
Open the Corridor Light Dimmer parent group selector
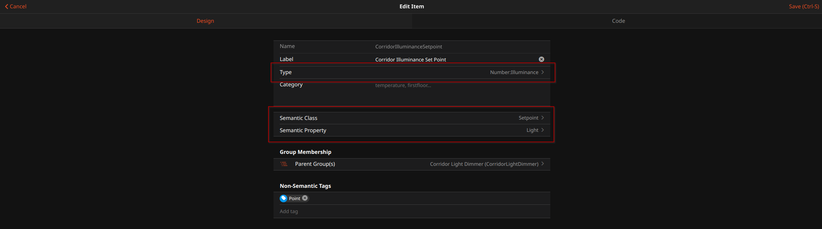(484, 164)
